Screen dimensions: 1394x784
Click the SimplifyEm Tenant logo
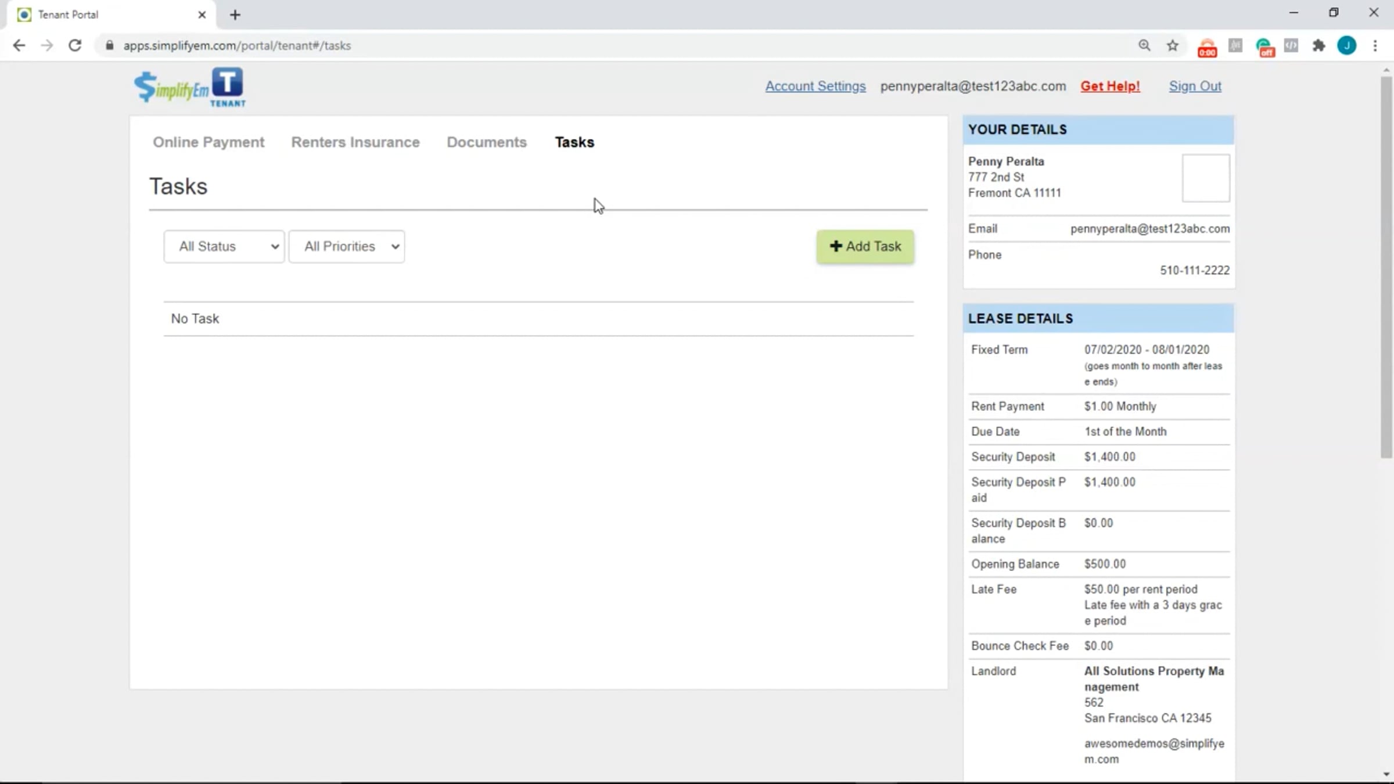190,88
